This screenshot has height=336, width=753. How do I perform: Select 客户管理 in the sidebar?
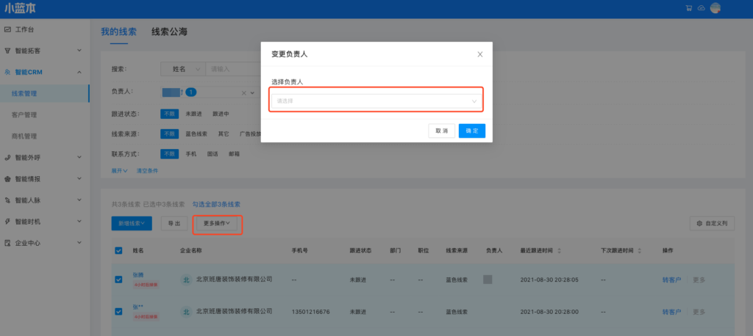click(x=24, y=115)
